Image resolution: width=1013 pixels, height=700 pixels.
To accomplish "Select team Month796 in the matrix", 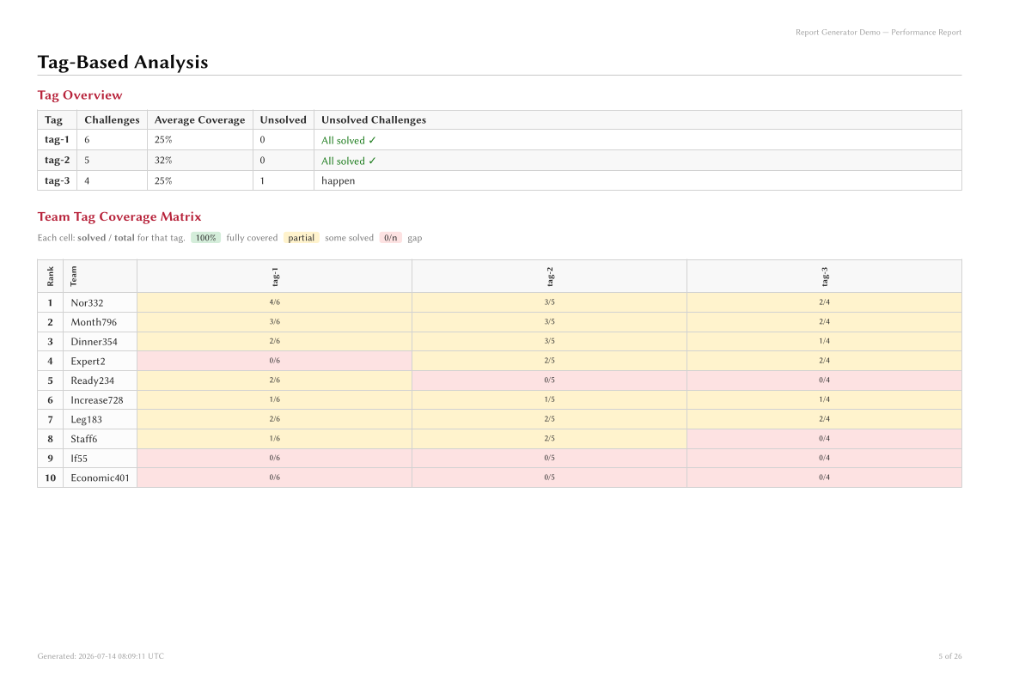I will coord(94,322).
